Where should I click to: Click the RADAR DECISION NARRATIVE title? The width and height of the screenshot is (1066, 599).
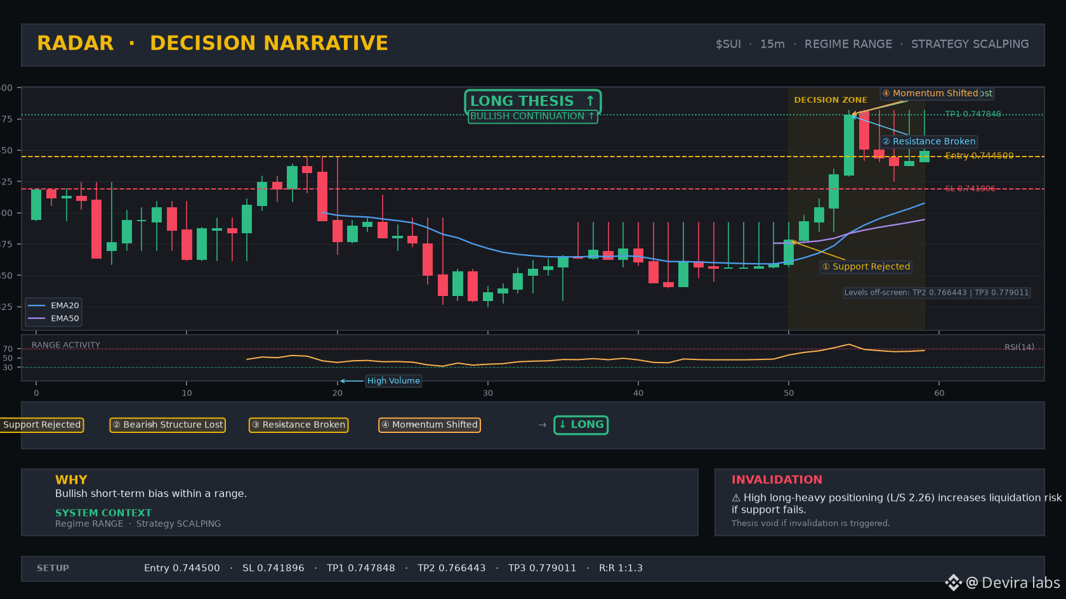213,43
